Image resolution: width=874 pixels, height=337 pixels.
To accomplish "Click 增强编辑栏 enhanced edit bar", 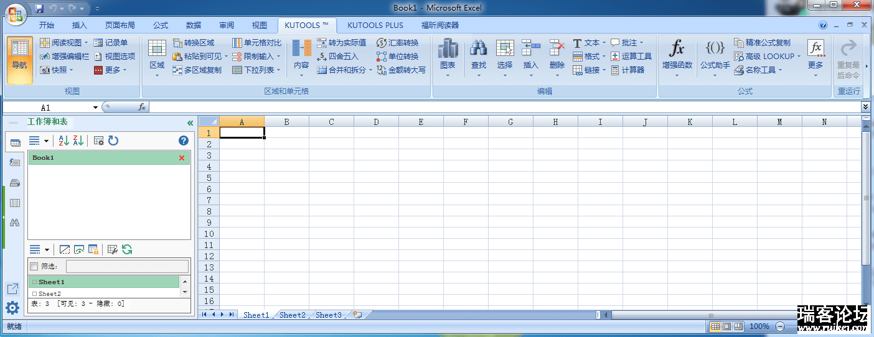I will point(65,57).
